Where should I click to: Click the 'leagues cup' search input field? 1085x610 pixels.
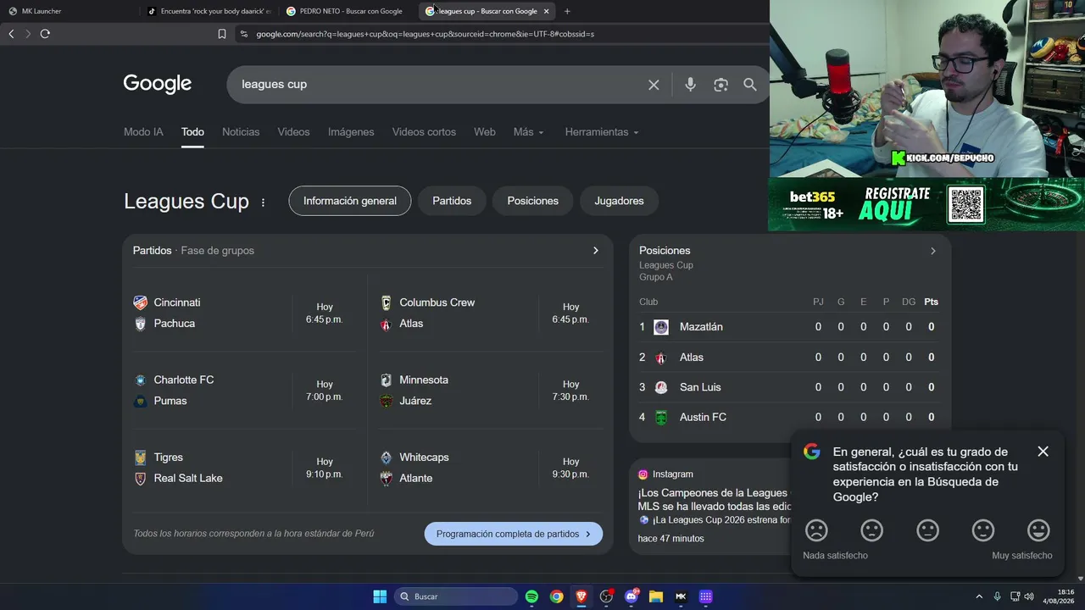pyautogui.click(x=437, y=85)
